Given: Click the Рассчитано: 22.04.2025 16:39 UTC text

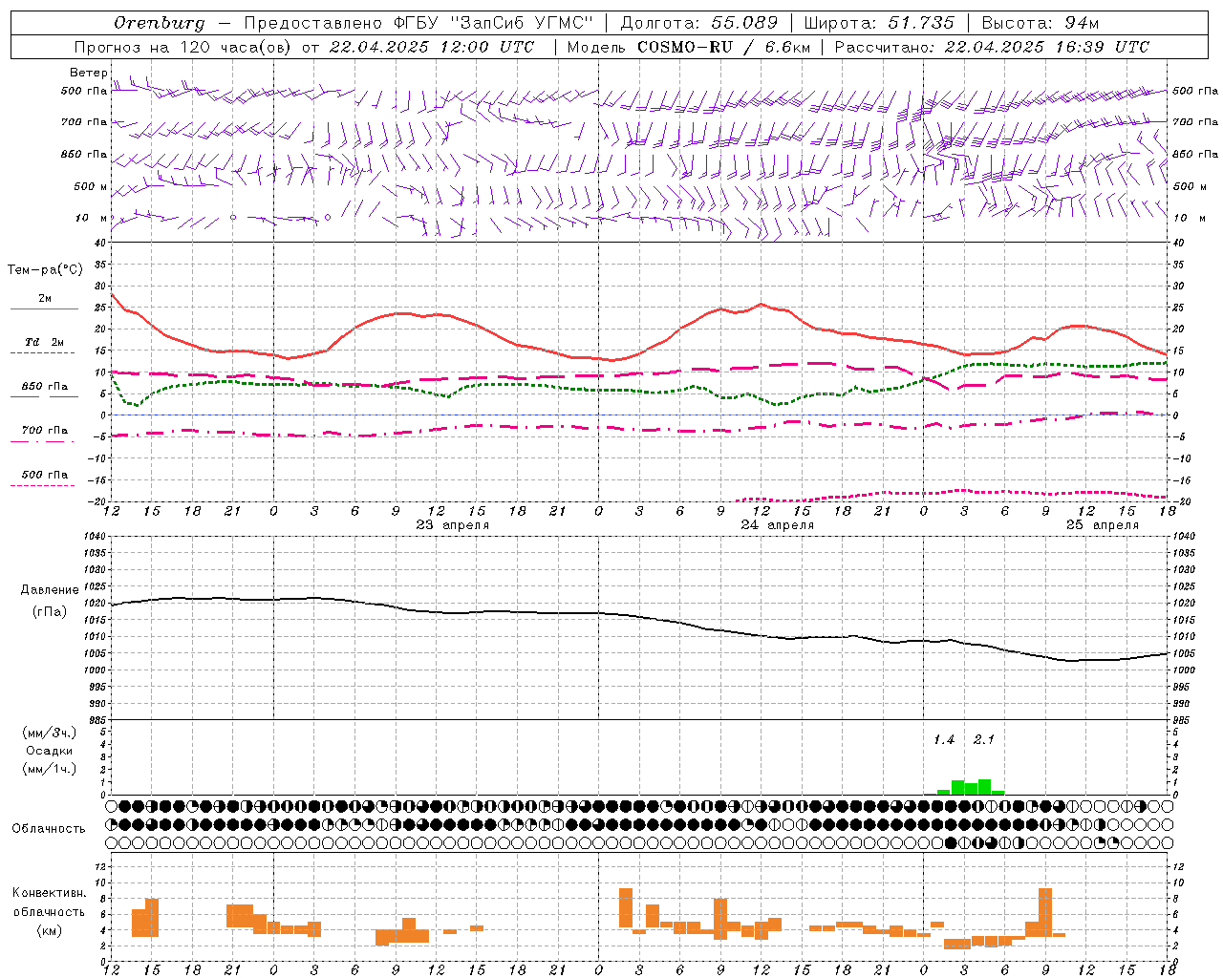Looking at the screenshot, I should [992, 47].
